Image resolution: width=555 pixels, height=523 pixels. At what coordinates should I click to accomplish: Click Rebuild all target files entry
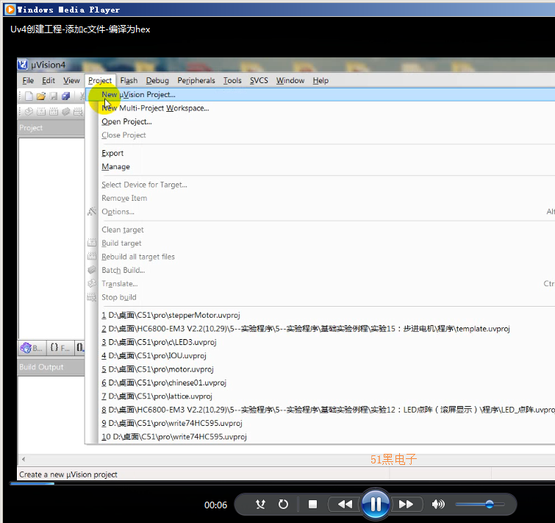tap(321, 257)
